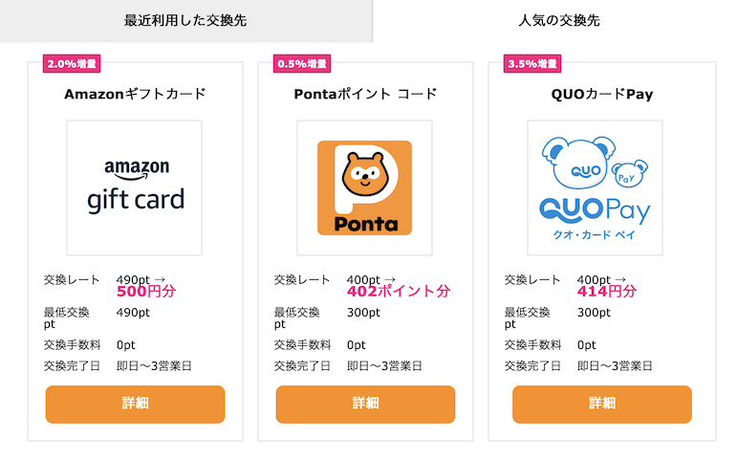
Task: Click the orange Ponta logo image
Action: click(365, 188)
